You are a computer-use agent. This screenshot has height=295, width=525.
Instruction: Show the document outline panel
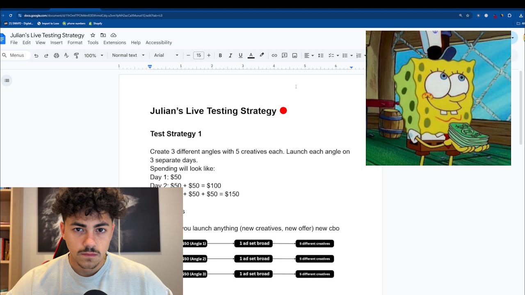[x=7, y=80]
